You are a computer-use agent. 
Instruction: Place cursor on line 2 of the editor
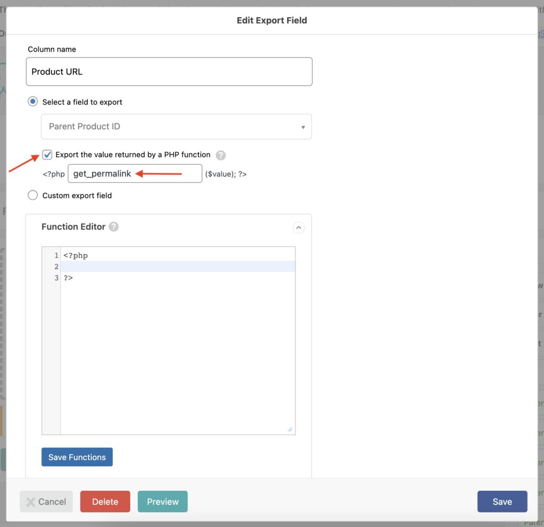159,266
